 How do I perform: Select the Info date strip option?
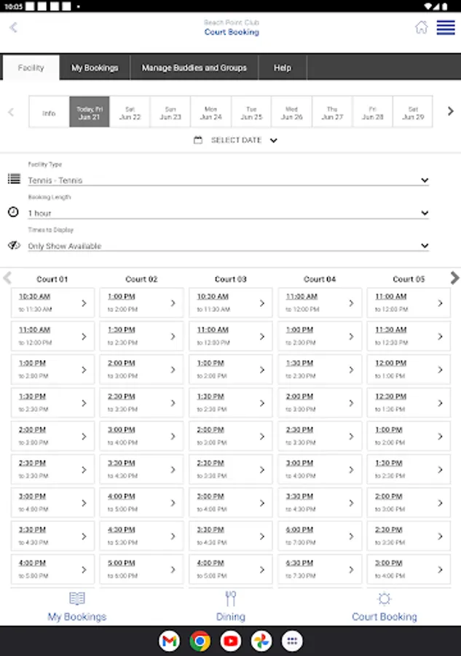click(x=49, y=112)
